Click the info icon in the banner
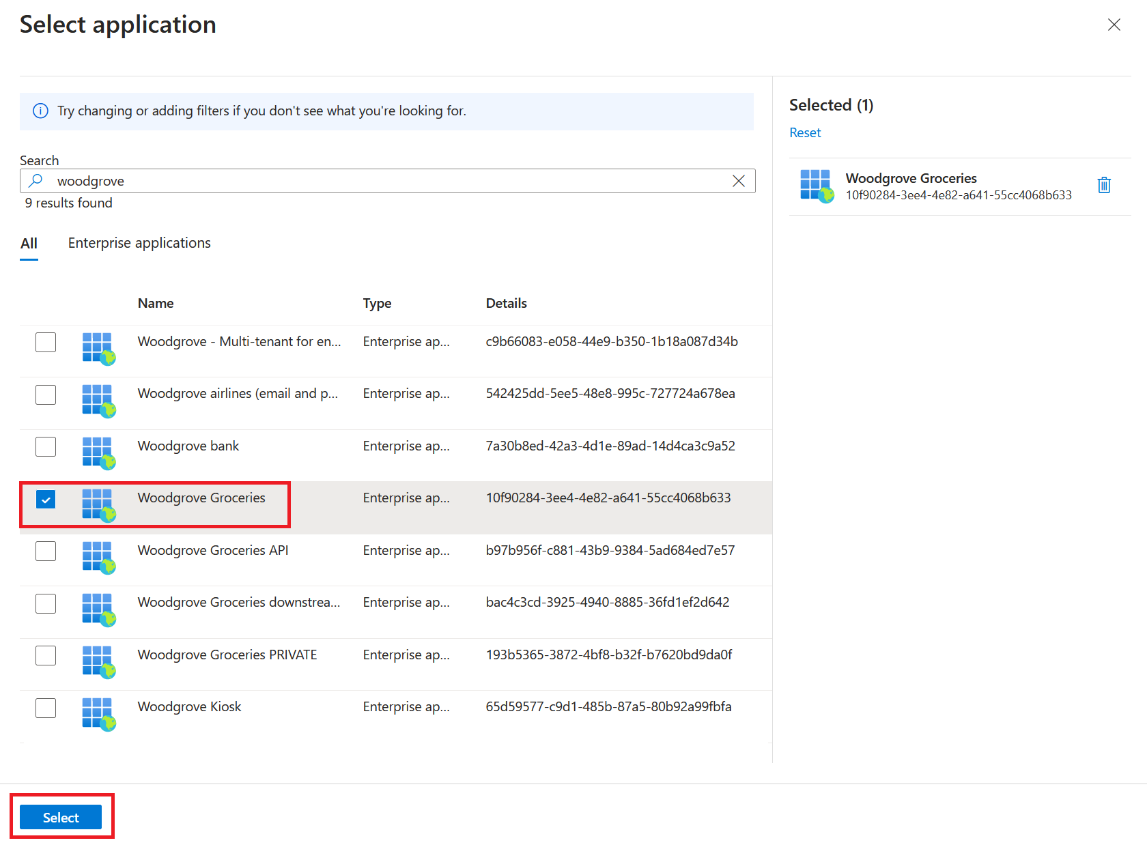Image resolution: width=1147 pixels, height=847 pixels. 41,111
